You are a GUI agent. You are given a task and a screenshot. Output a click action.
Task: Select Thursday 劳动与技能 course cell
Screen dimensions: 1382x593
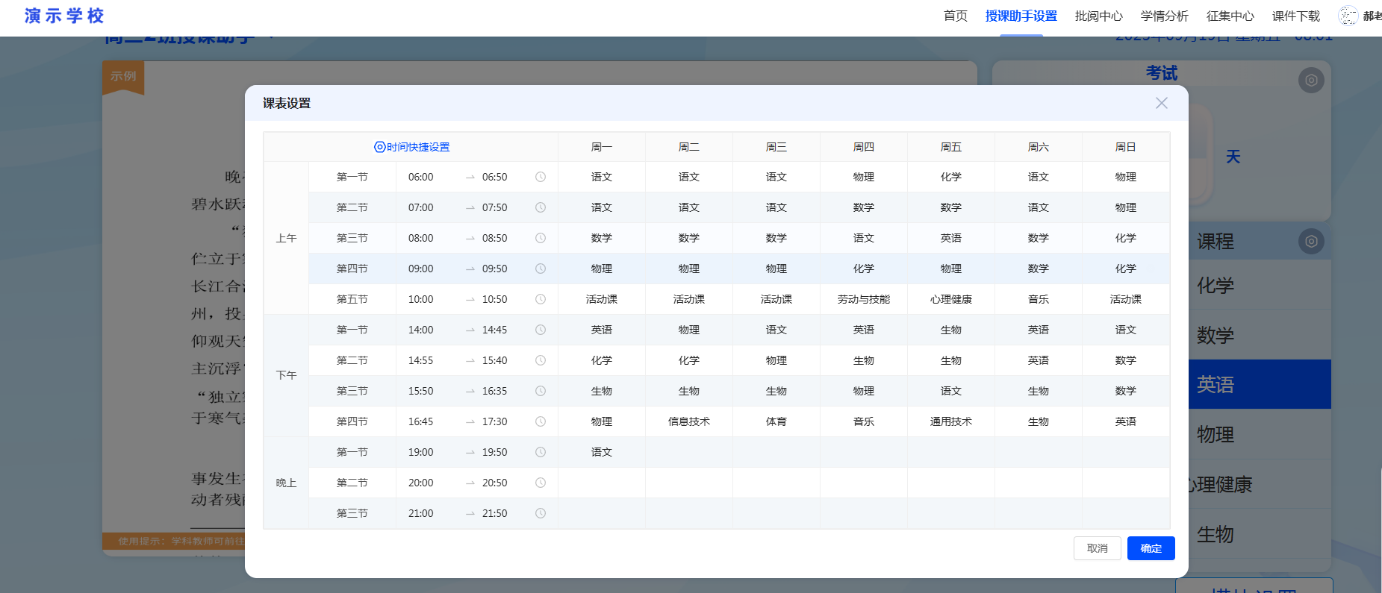[x=863, y=299]
